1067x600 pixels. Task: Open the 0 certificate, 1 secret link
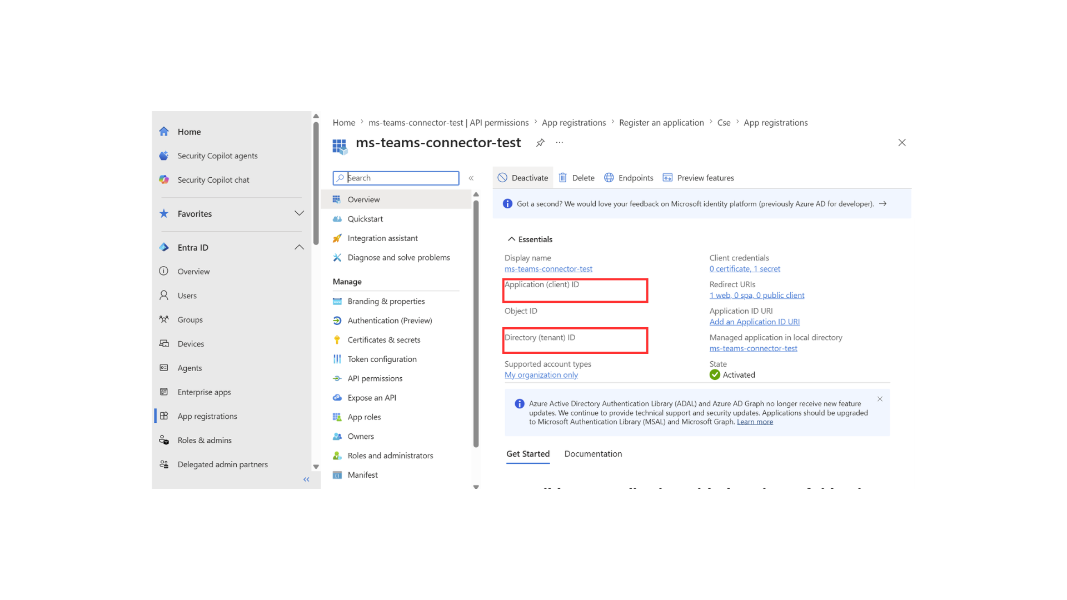745,269
